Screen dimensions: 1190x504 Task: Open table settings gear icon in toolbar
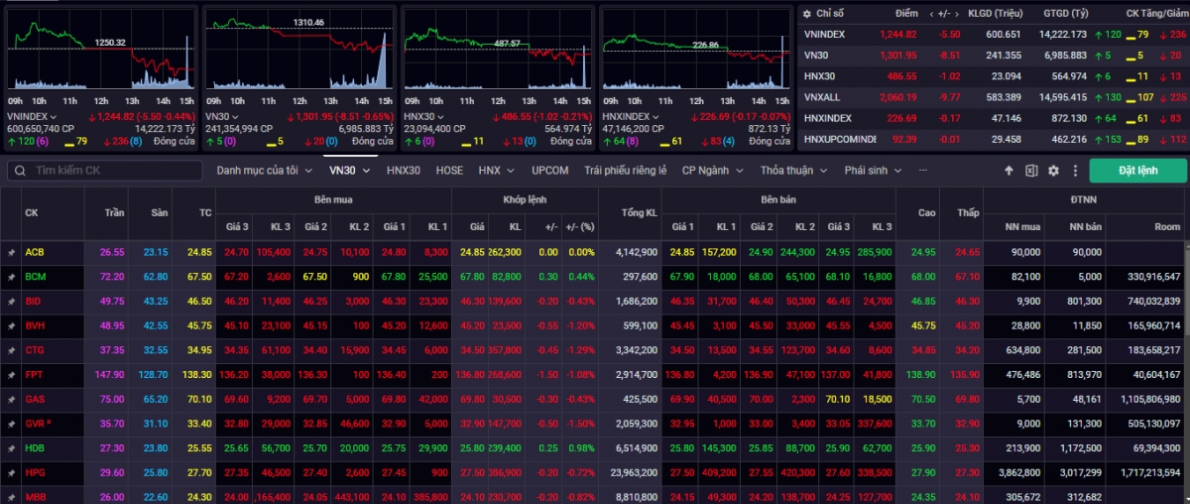tap(1053, 171)
